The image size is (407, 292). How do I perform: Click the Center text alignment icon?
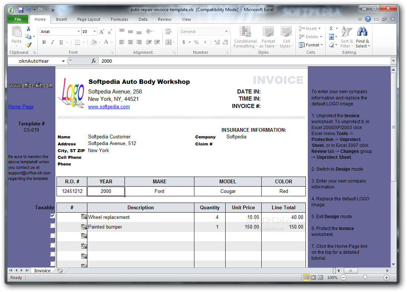(x=130, y=42)
